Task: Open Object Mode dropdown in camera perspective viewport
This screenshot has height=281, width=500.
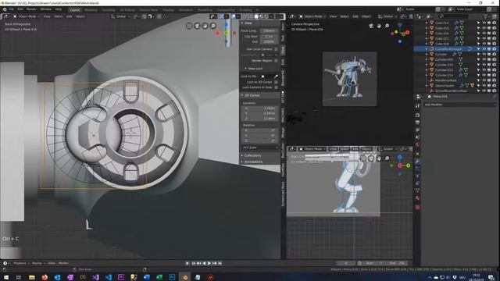Action: (x=312, y=16)
